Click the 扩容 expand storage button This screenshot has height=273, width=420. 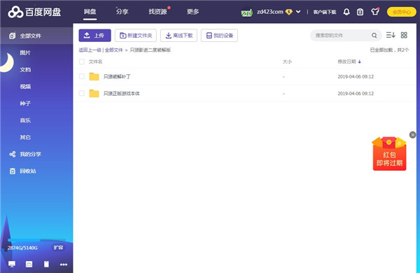click(58, 248)
